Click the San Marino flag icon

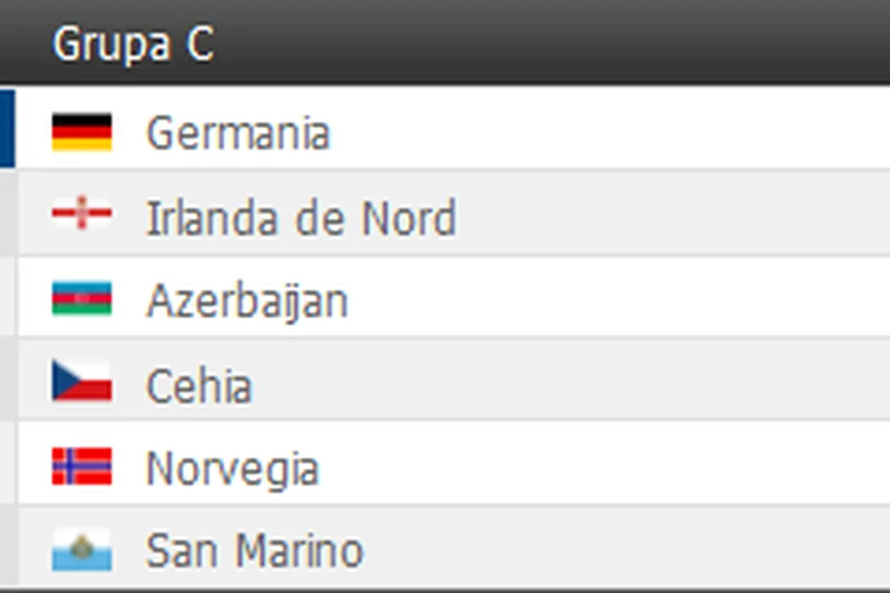(x=81, y=549)
